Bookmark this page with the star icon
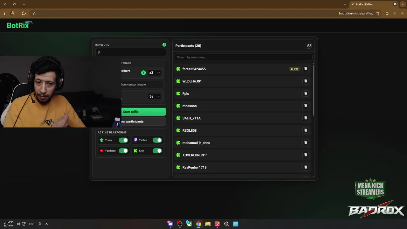 (34, 13)
